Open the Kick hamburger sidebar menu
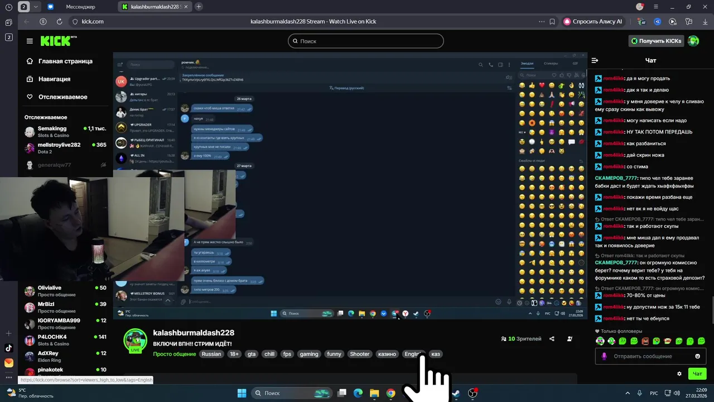Viewport: 714px width, 402px height. pyautogui.click(x=30, y=41)
